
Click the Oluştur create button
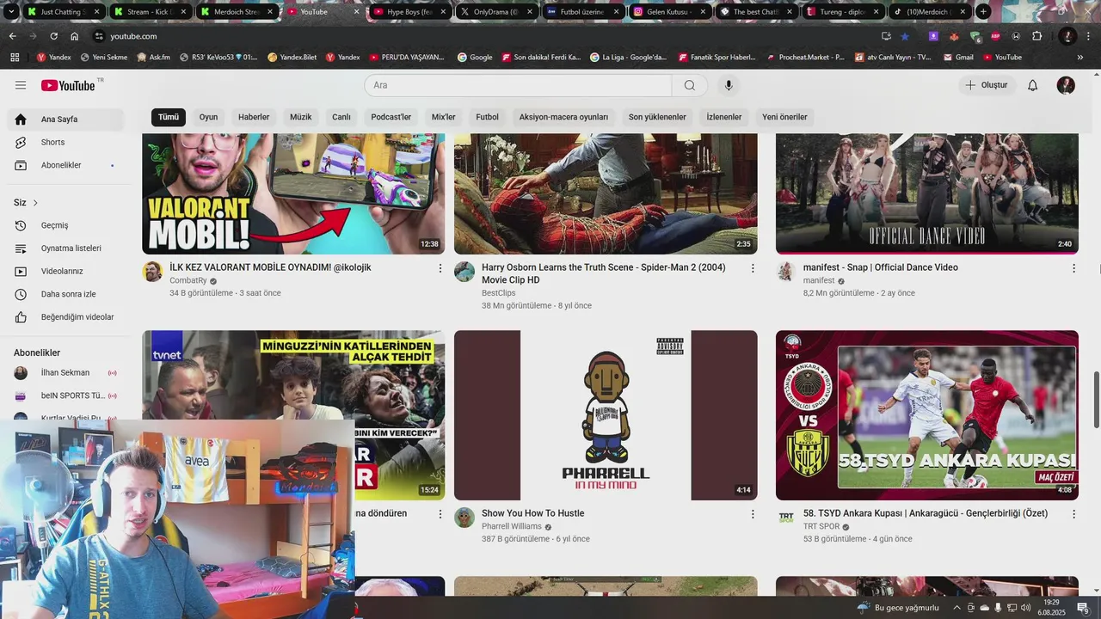point(987,85)
